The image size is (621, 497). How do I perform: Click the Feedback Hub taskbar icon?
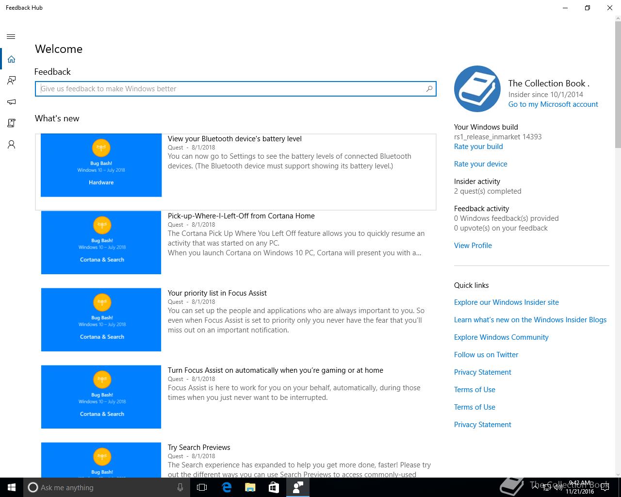(298, 487)
